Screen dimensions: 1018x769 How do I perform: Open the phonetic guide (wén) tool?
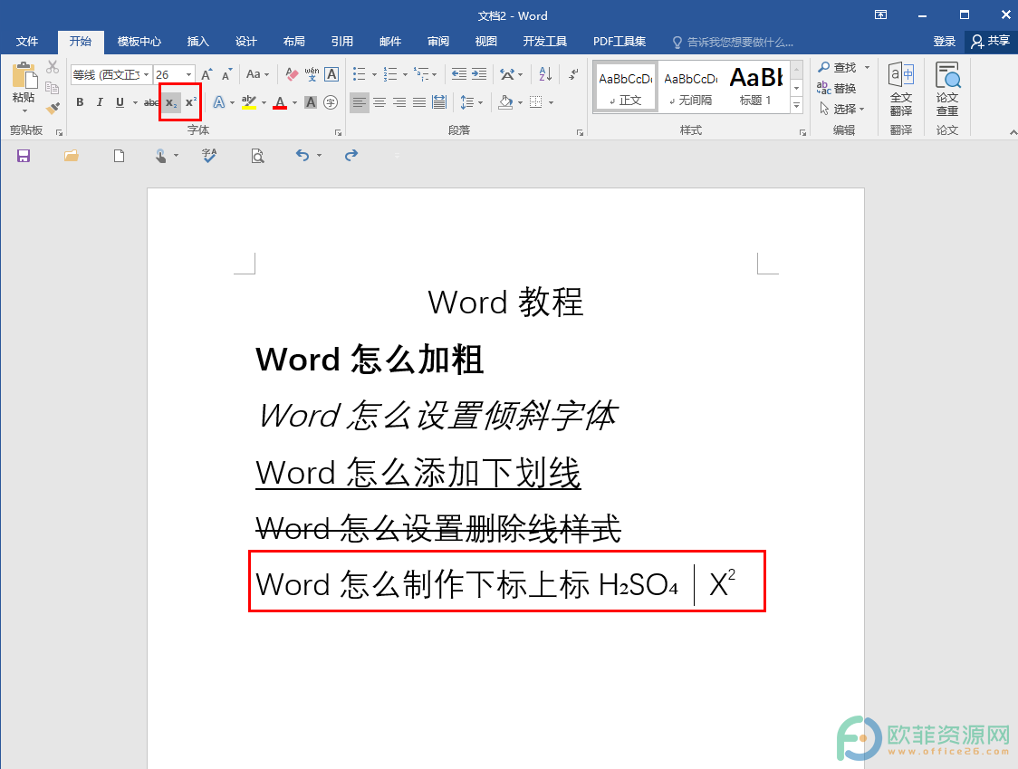click(312, 74)
